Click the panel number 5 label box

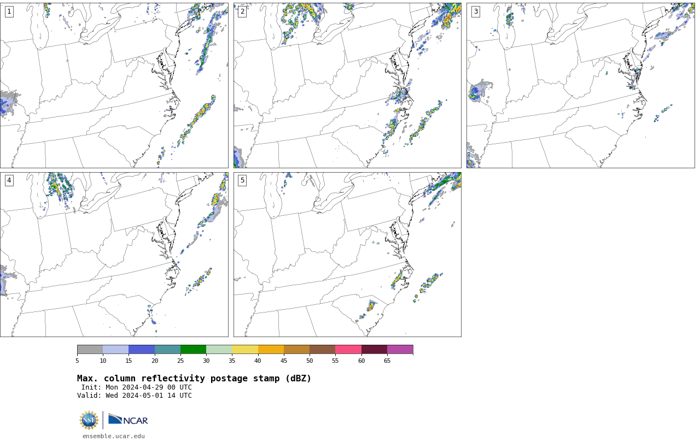tap(242, 180)
